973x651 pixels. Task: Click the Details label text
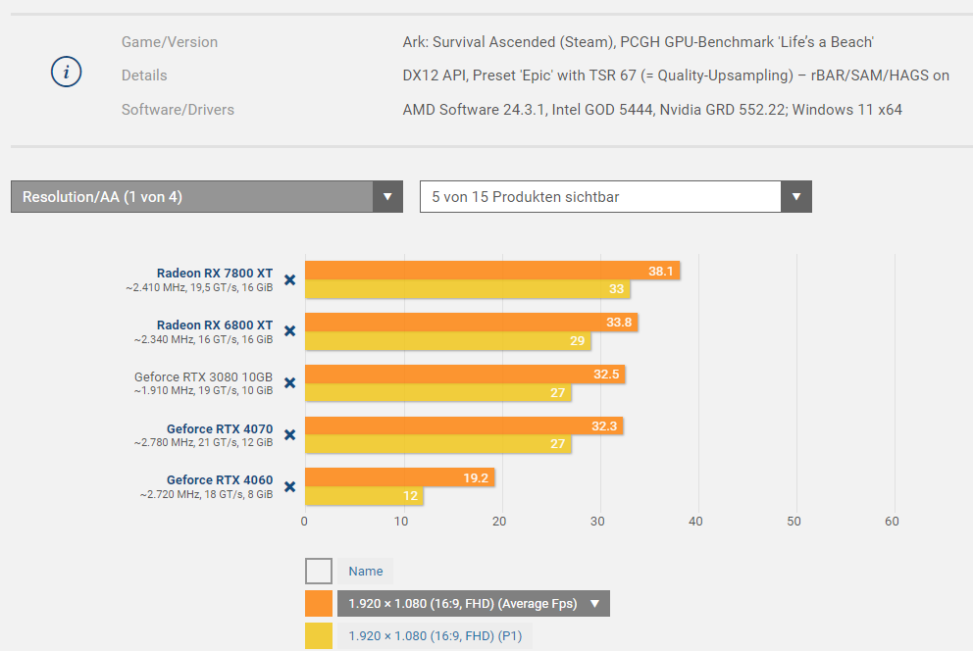pyautogui.click(x=144, y=75)
